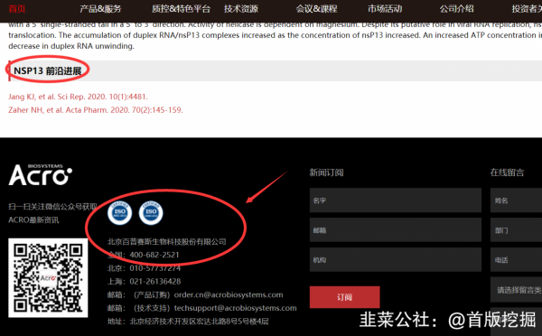Focus the 姓名 message field
This screenshot has height=336, width=542.
[x=516, y=201]
